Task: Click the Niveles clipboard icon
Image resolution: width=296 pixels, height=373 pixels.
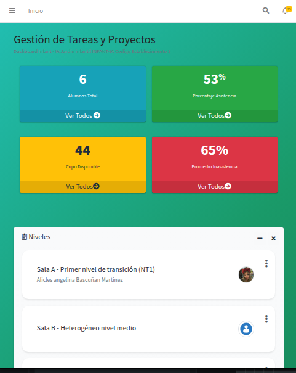Action: coord(24,237)
